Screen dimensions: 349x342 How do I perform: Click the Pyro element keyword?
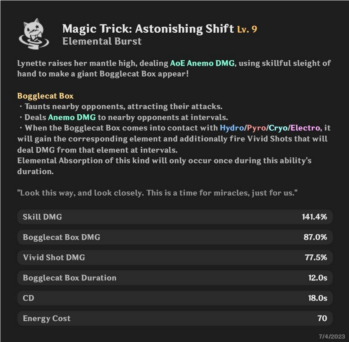point(257,128)
